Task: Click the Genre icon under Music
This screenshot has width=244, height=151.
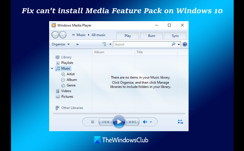Action: tap(63, 85)
